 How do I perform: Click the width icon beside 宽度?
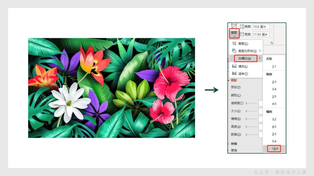242,35
